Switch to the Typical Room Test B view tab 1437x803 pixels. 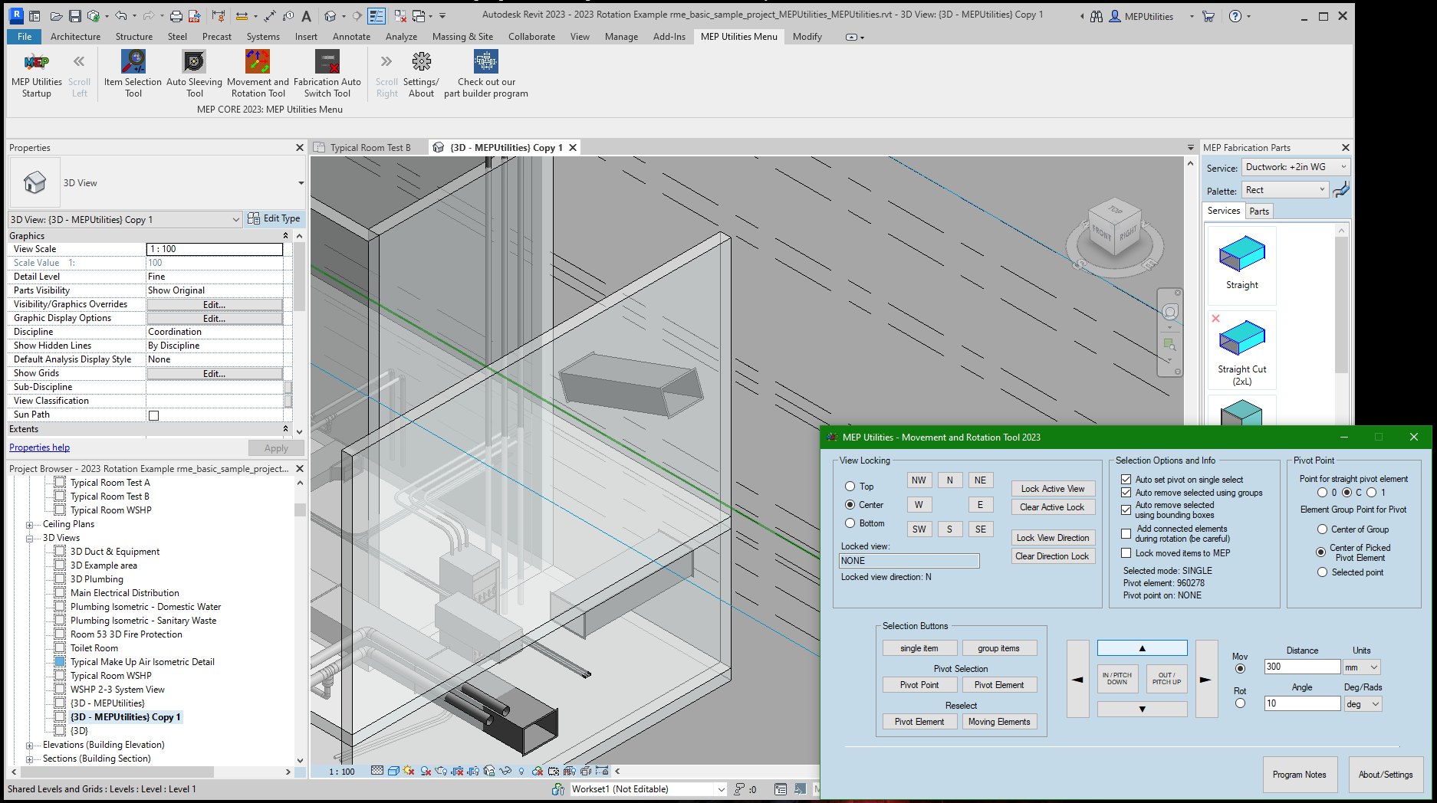point(370,148)
